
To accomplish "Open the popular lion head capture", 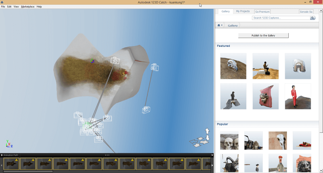I will click(x=302, y=163).
